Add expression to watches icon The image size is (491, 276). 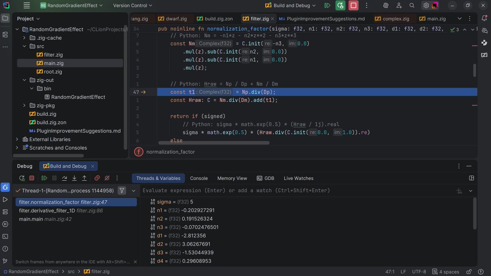[459, 191]
